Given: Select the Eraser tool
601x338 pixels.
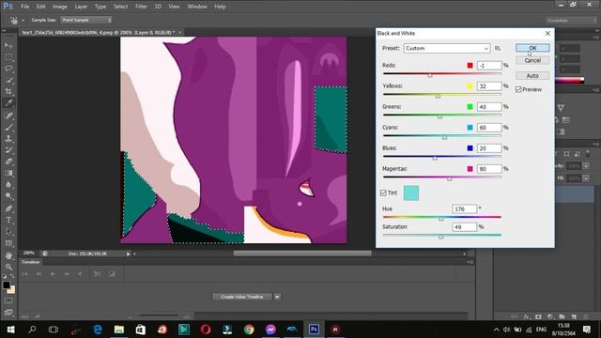Looking at the screenshot, I should [x=8, y=161].
